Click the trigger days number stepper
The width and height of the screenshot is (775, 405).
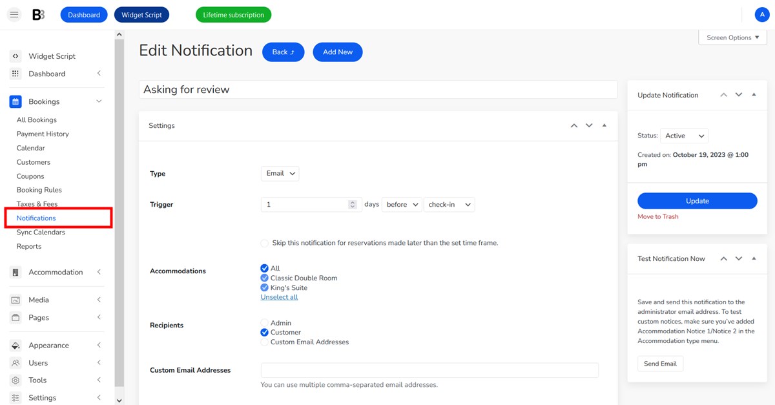(352, 205)
